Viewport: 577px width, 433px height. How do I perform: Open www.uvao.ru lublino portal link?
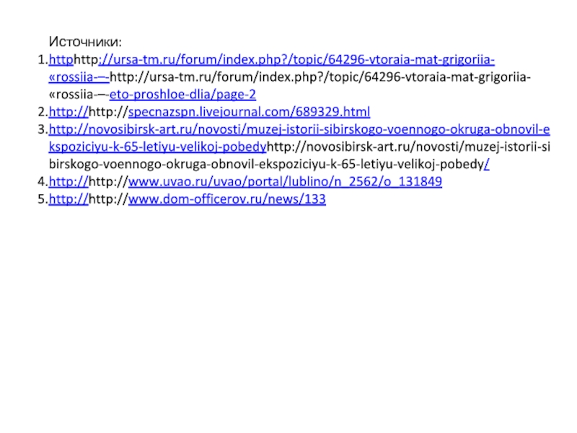285,182
